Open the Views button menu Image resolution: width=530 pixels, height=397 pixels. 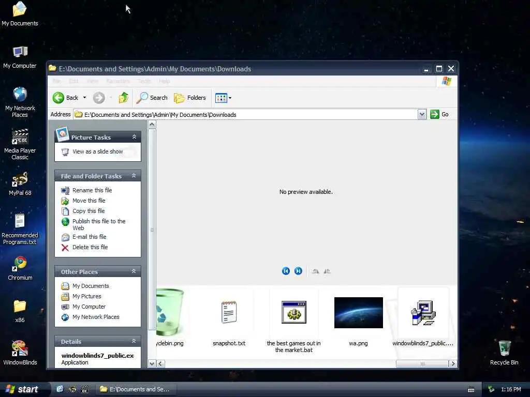[223, 98]
